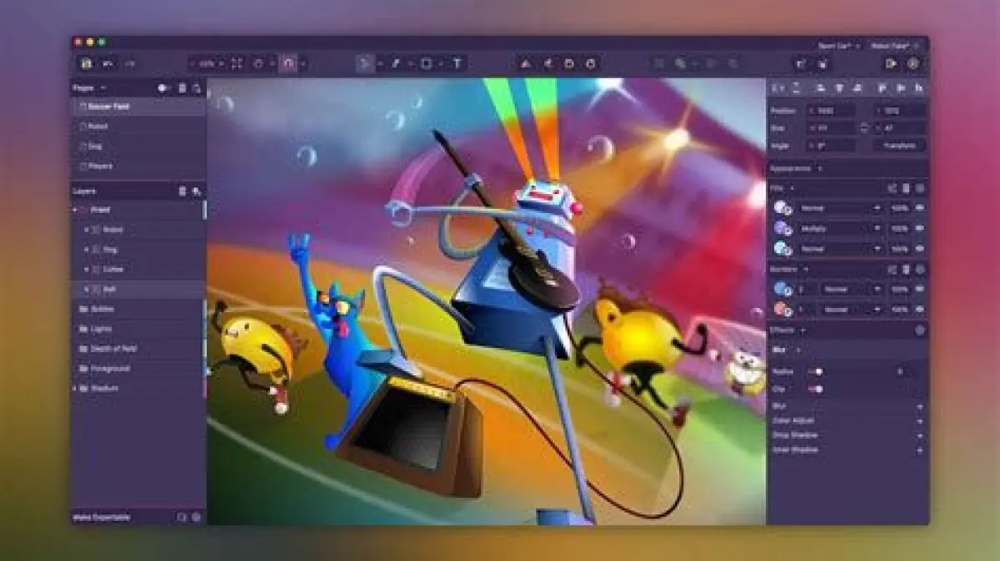Activate the Pointer selection tool
This screenshot has height=561, width=1000.
[x=364, y=63]
